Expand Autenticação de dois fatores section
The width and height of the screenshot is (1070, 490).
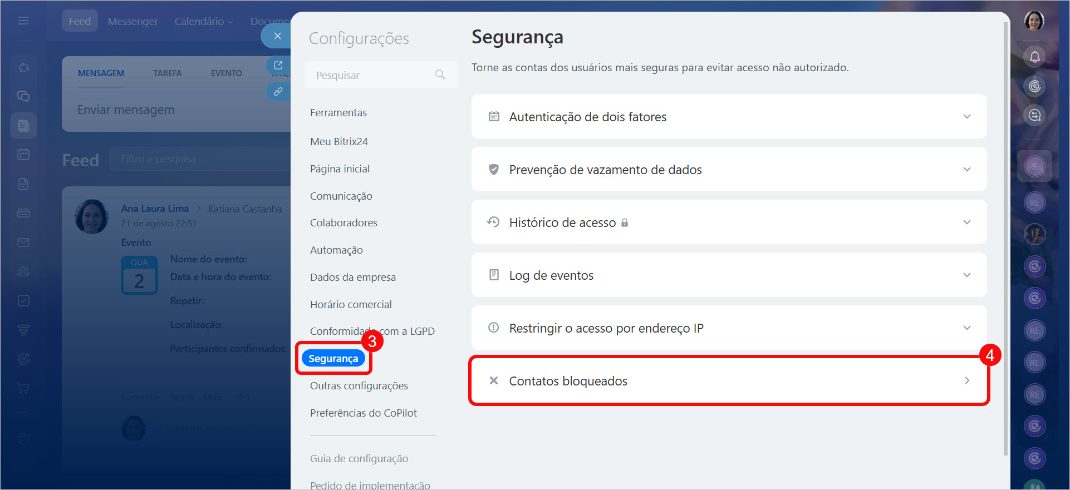(x=966, y=117)
